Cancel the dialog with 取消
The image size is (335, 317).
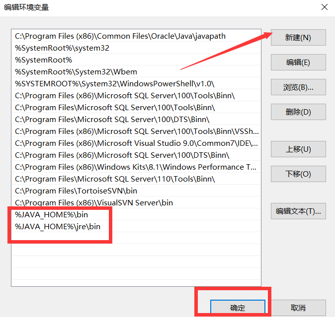click(x=298, y=308)
